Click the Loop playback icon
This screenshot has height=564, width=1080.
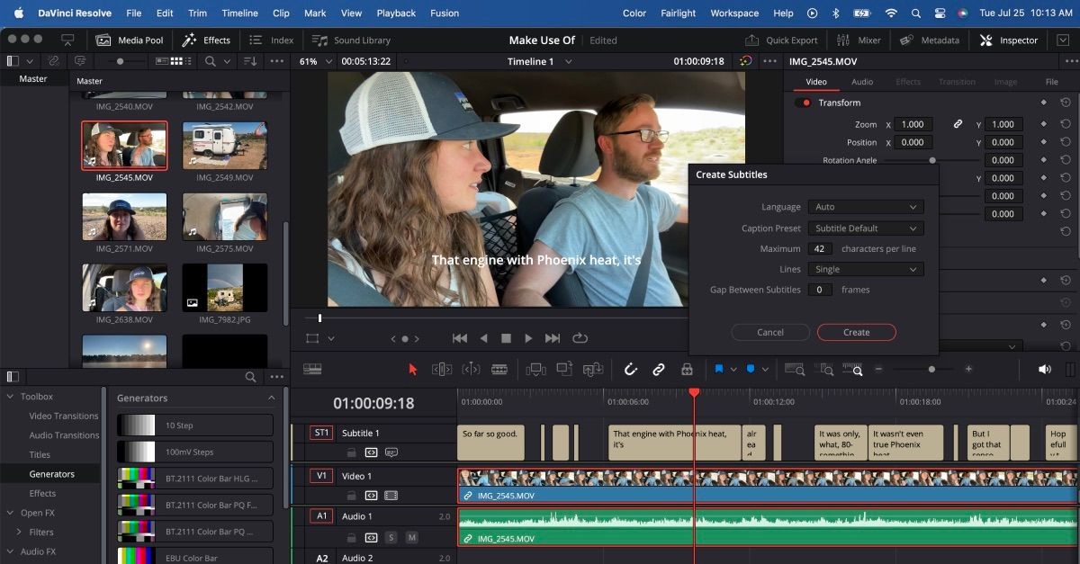(580, 338)
